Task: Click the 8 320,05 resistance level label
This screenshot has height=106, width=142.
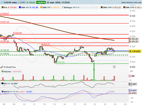Action: (x=18, y=33)
